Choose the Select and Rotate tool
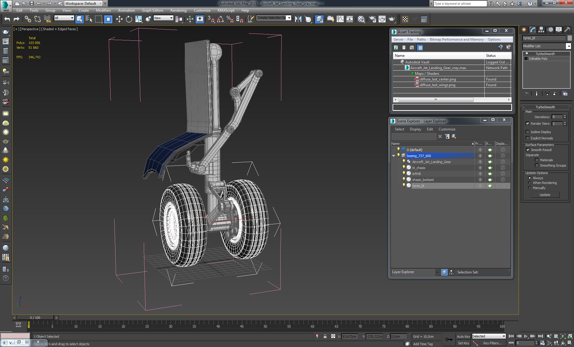The image size is (574, 347). point(129,19)
